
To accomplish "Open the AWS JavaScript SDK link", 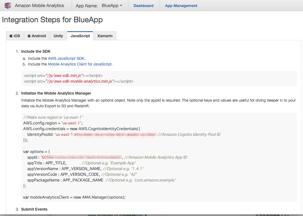I will point(66,58).
